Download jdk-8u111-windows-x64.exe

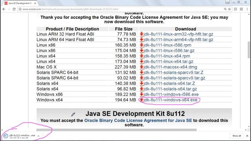coord(171,100)
